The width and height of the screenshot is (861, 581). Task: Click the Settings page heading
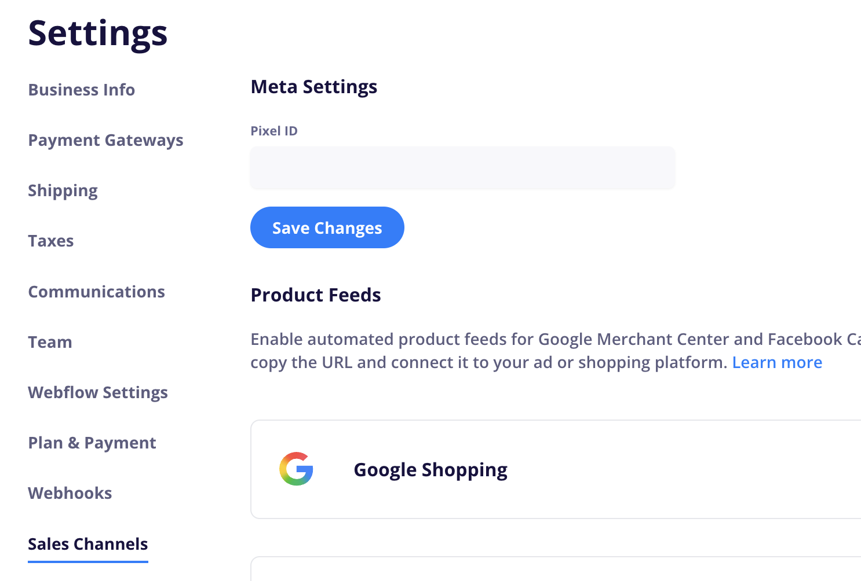tap(98, 33)
